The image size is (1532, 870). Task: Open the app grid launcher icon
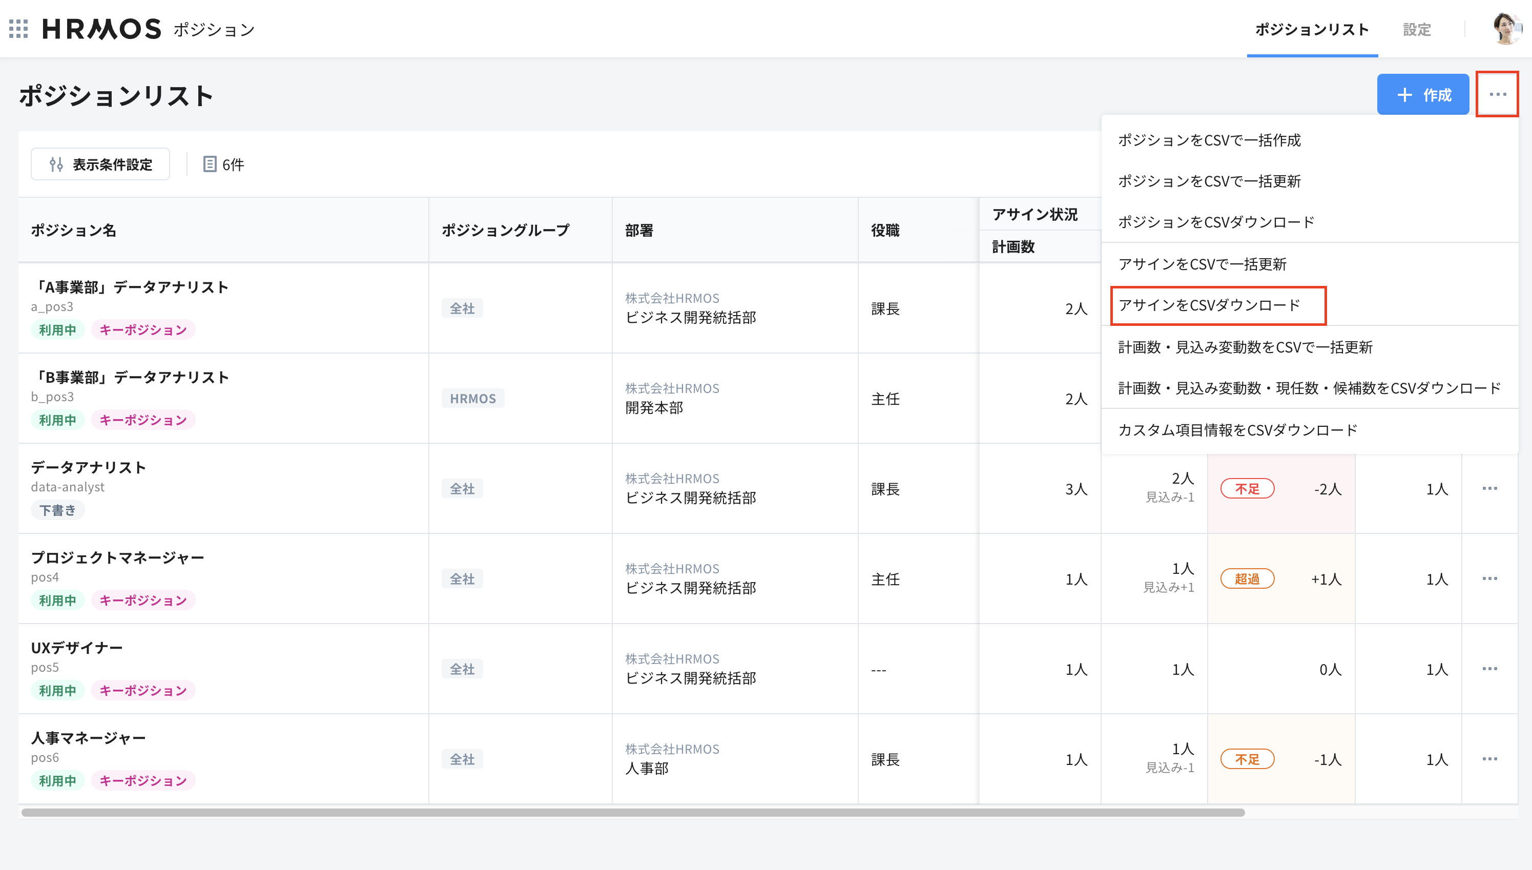19,29
